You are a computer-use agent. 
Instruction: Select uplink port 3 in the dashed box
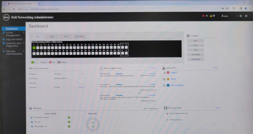(x=126, y=47)
